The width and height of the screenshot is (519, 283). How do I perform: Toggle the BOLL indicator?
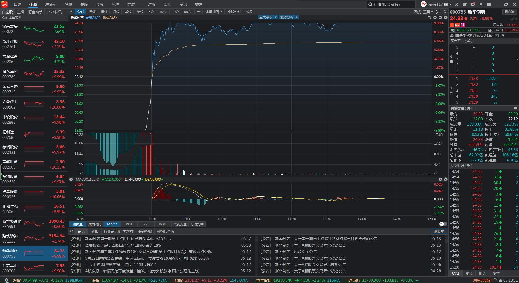click(163, 224)
